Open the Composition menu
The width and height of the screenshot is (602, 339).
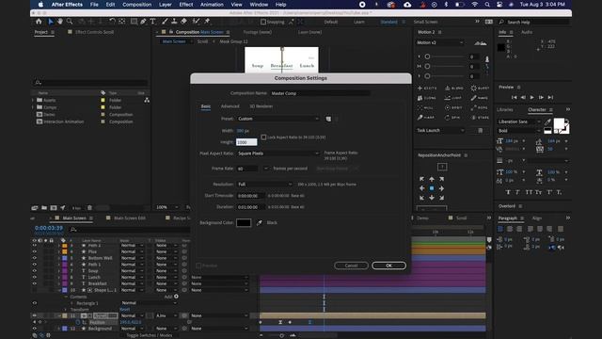click(136, 5)
